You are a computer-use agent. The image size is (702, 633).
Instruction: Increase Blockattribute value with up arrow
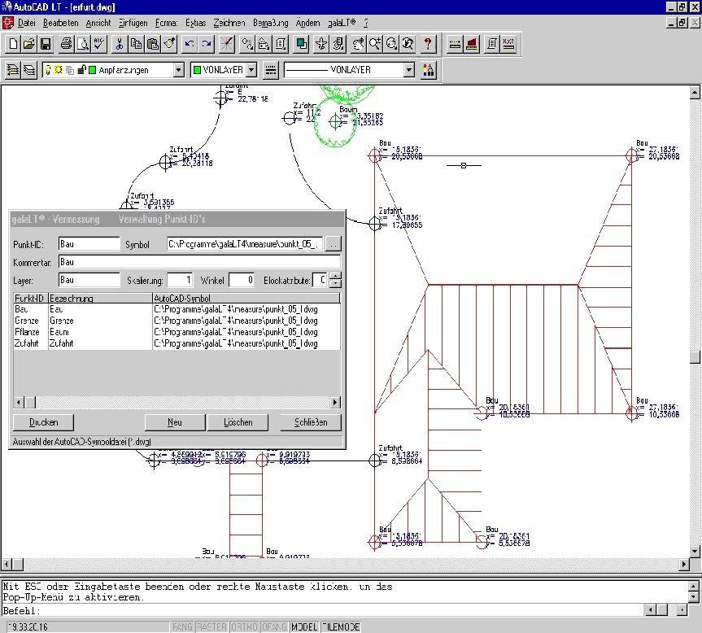(335, 276)
